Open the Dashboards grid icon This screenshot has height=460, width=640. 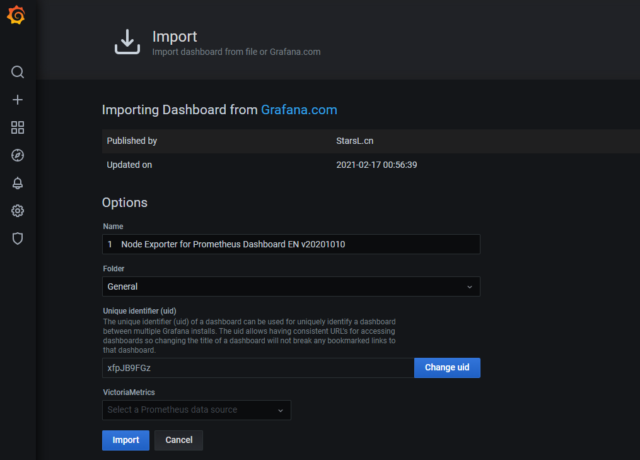tap(18, 127)
